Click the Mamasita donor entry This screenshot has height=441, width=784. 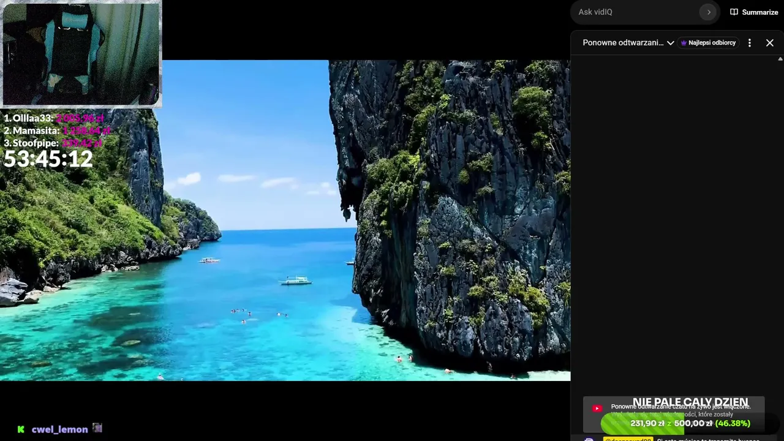click(x=57, y=130)
